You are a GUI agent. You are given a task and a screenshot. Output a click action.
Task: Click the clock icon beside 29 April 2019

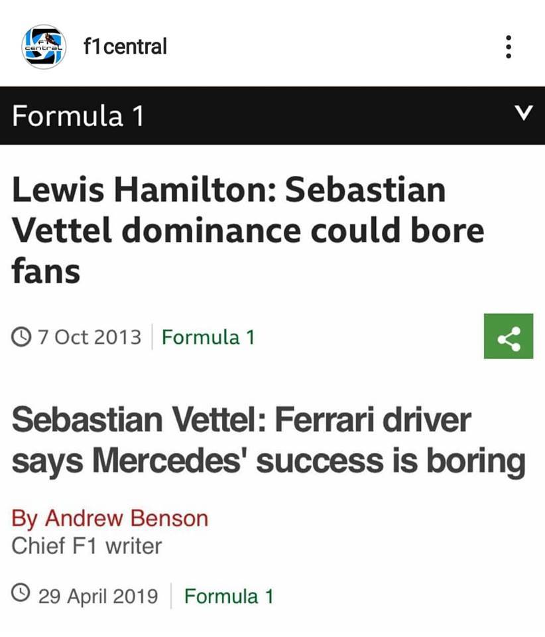(22, 596)
